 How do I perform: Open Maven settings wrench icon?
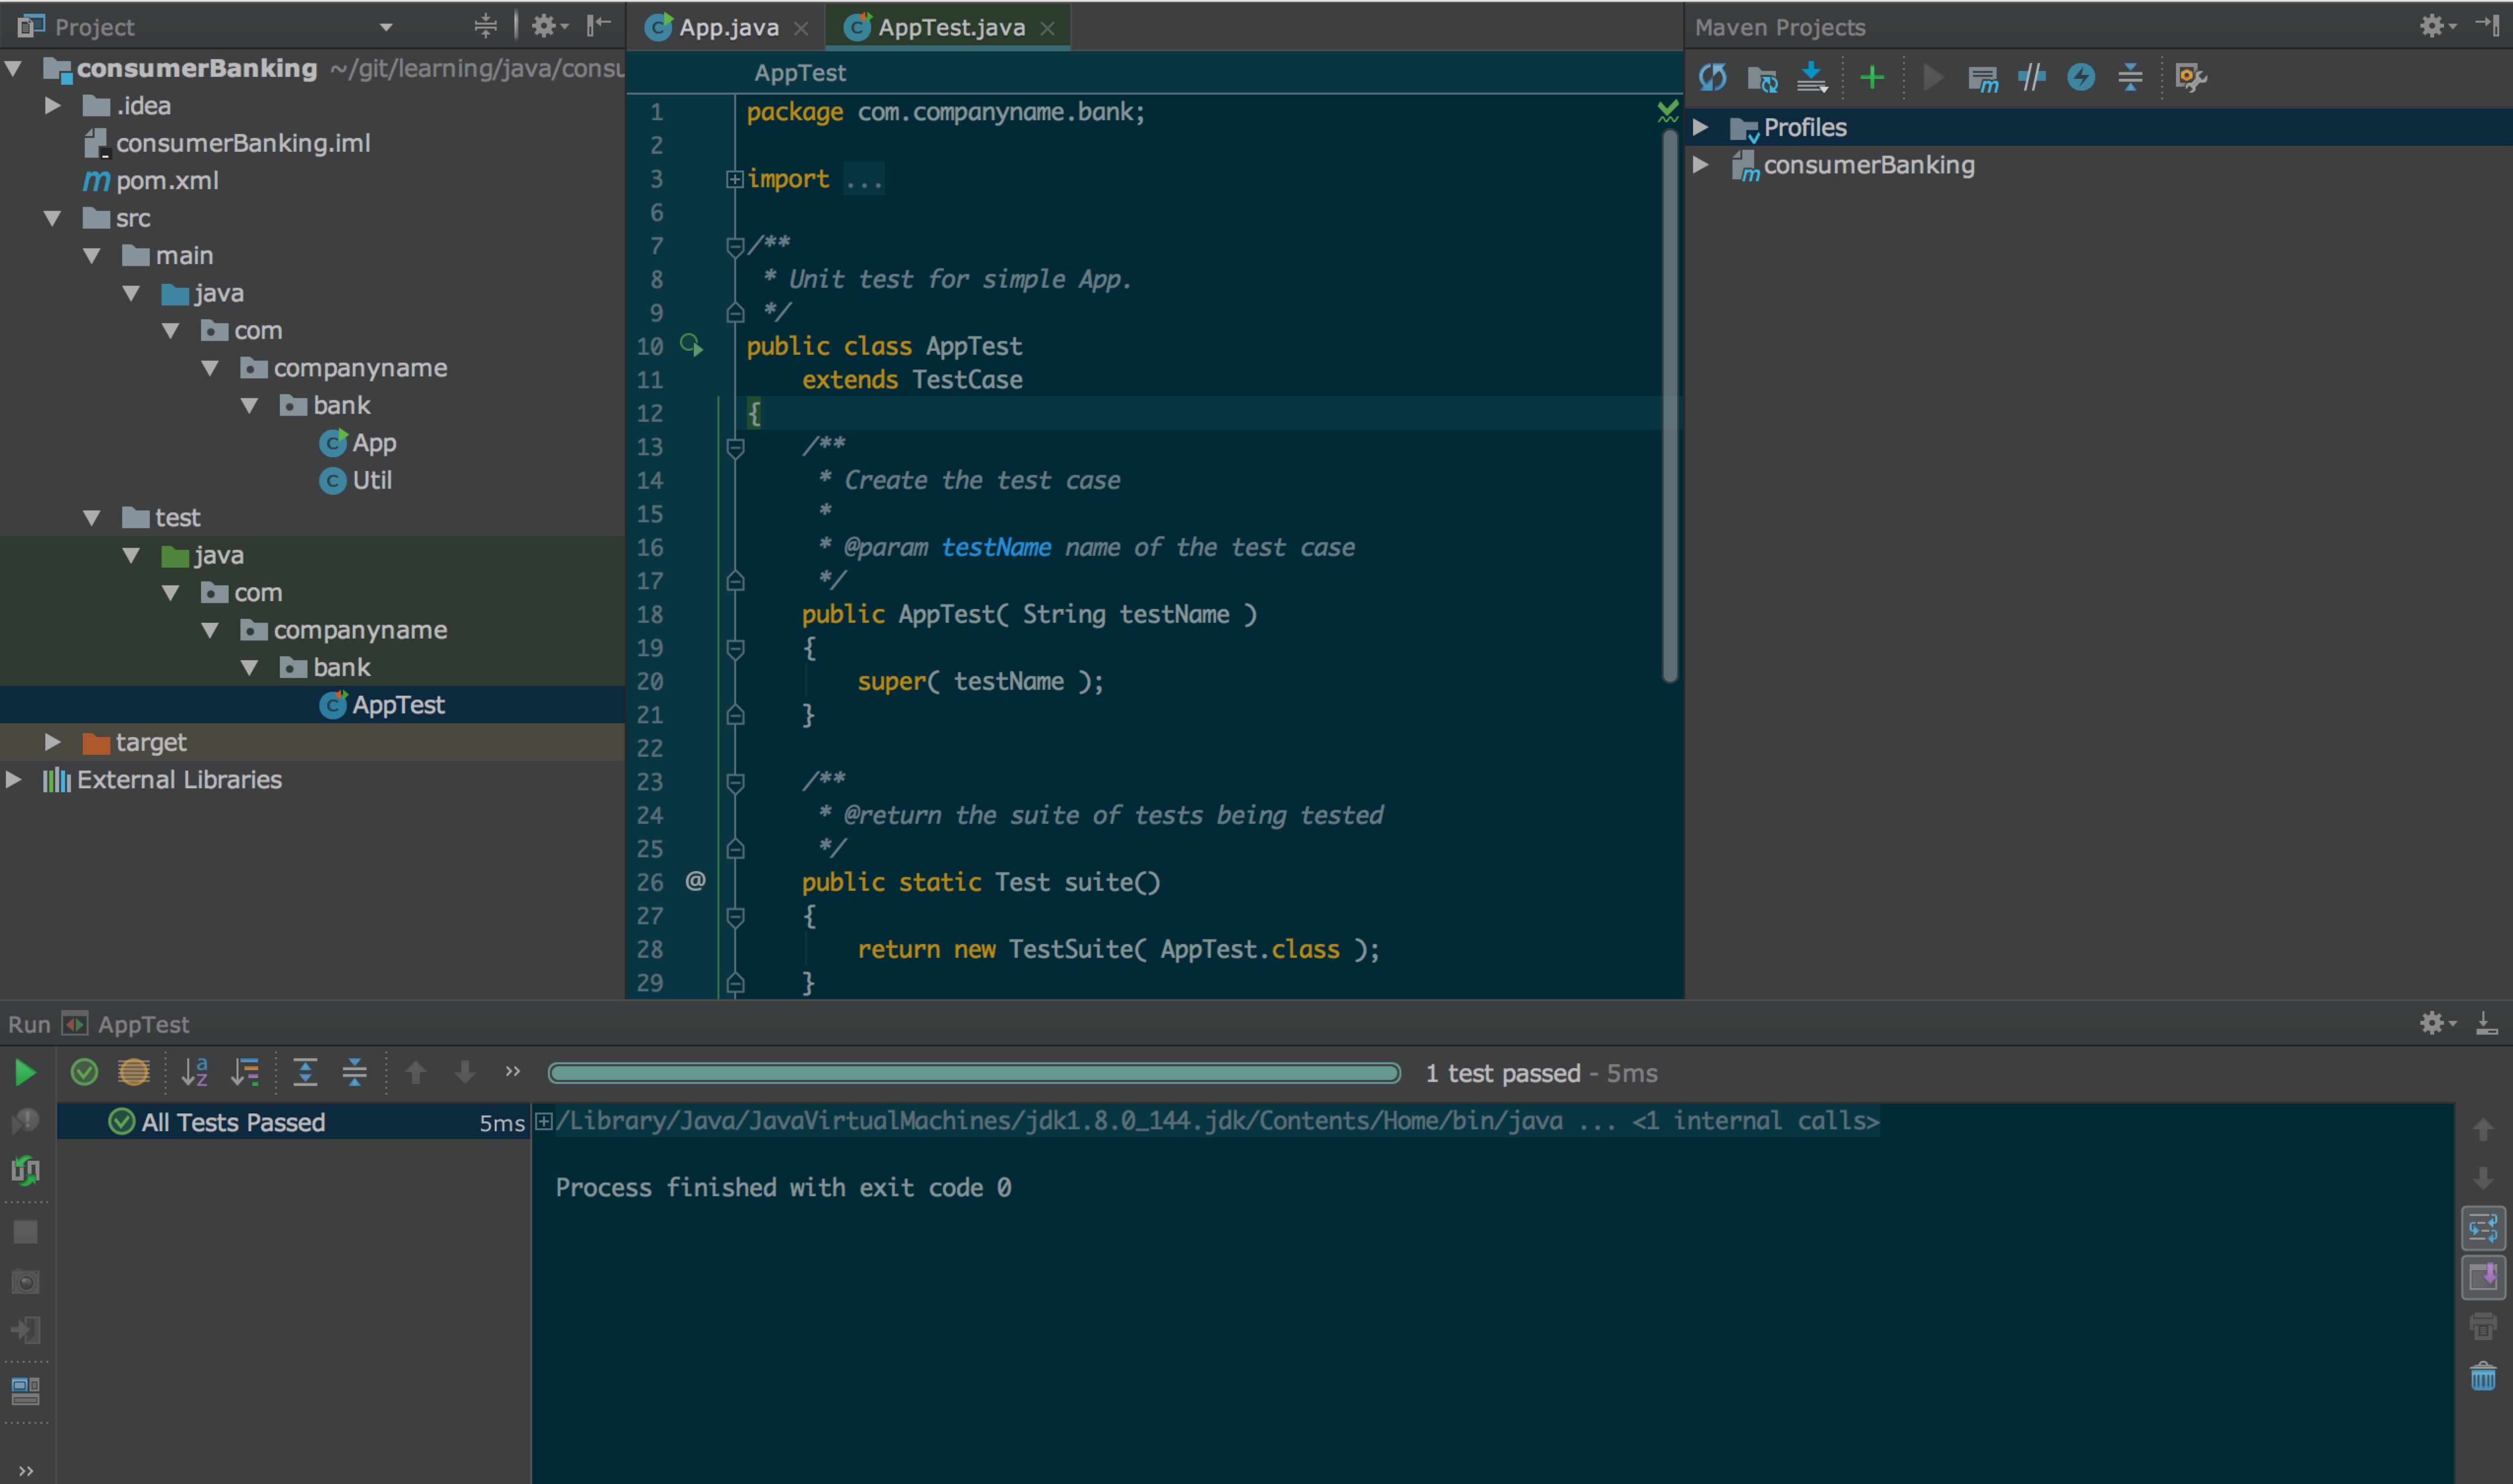2190,77
